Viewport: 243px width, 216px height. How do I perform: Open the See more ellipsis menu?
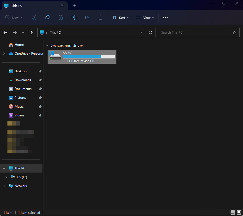165,17
